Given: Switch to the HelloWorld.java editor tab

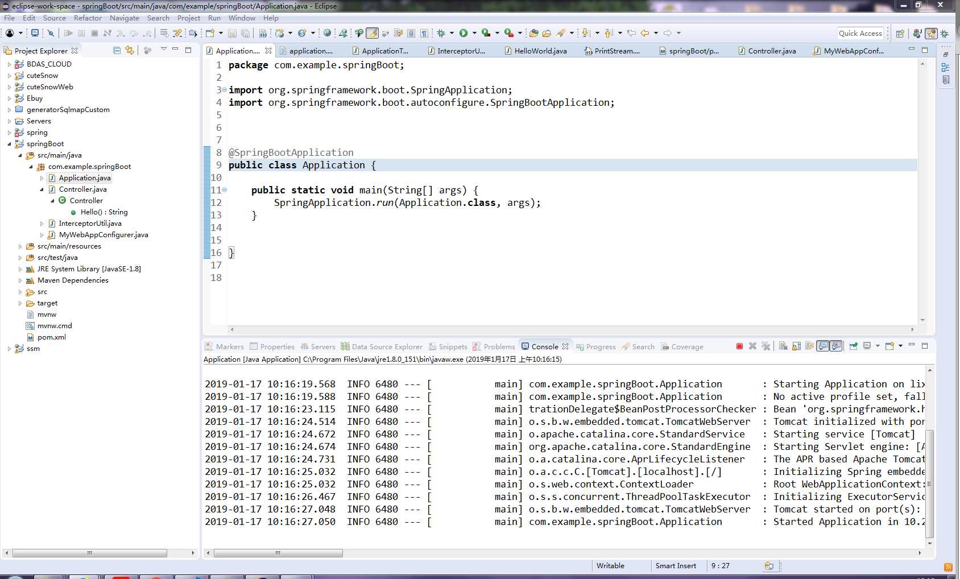Looking at the screenshot, I should coord(535,51).
